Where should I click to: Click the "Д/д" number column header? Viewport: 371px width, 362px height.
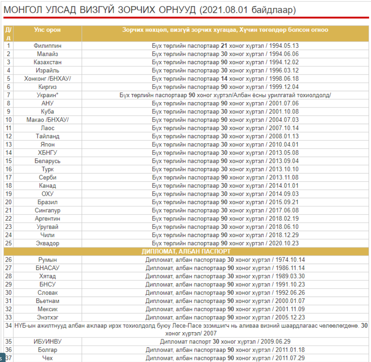coord(8,33)
